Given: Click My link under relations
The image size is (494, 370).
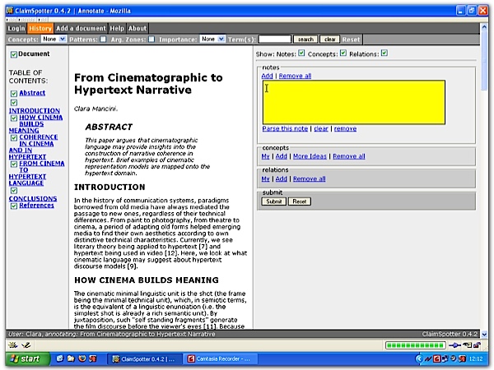Looking at the screenshot, I should tap(265, 179).
